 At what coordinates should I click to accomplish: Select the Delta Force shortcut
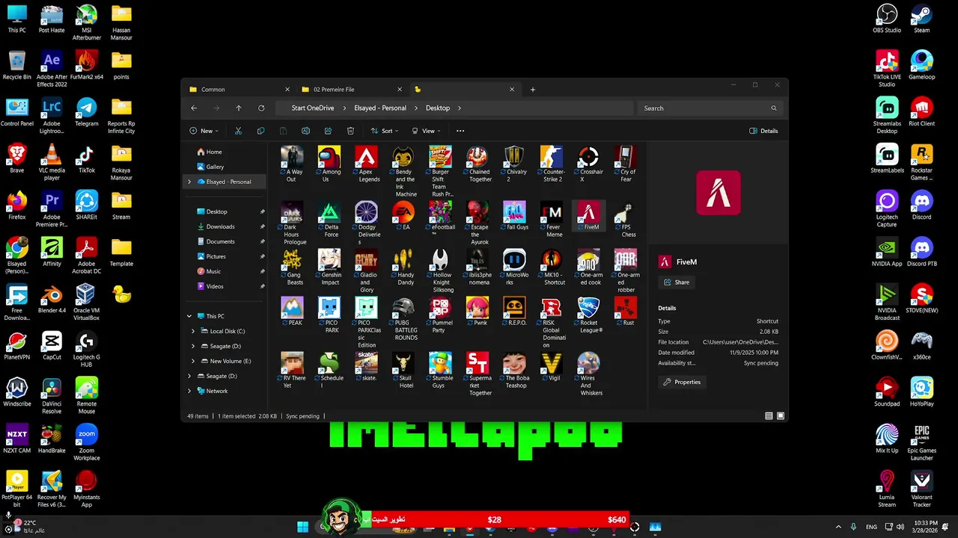pos(329,219)
